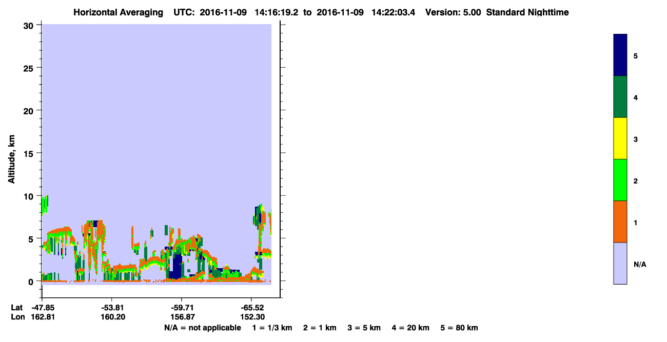Click the latitude value '-47.85'
Screen dimensions: 667x342
point(43,308)
